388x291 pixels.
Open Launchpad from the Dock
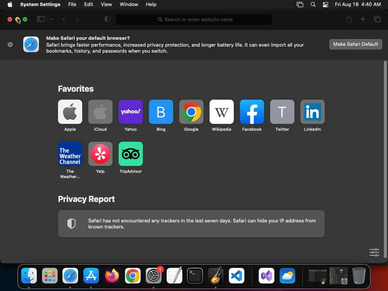tap(50, 275)
